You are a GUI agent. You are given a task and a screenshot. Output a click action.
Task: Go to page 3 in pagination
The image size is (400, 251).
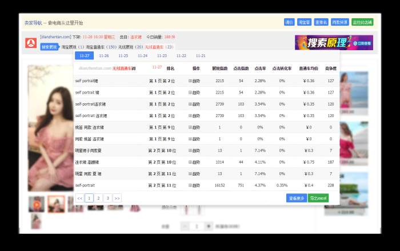click(x=108, y=198)
